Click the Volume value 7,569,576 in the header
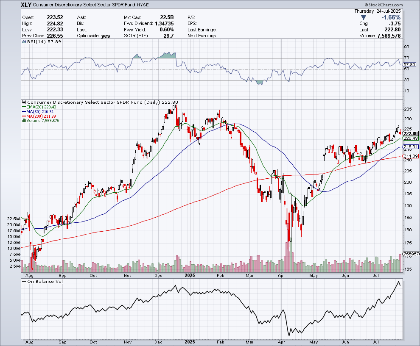The width and height of the screenshot is (420, 346). (389, 36)
